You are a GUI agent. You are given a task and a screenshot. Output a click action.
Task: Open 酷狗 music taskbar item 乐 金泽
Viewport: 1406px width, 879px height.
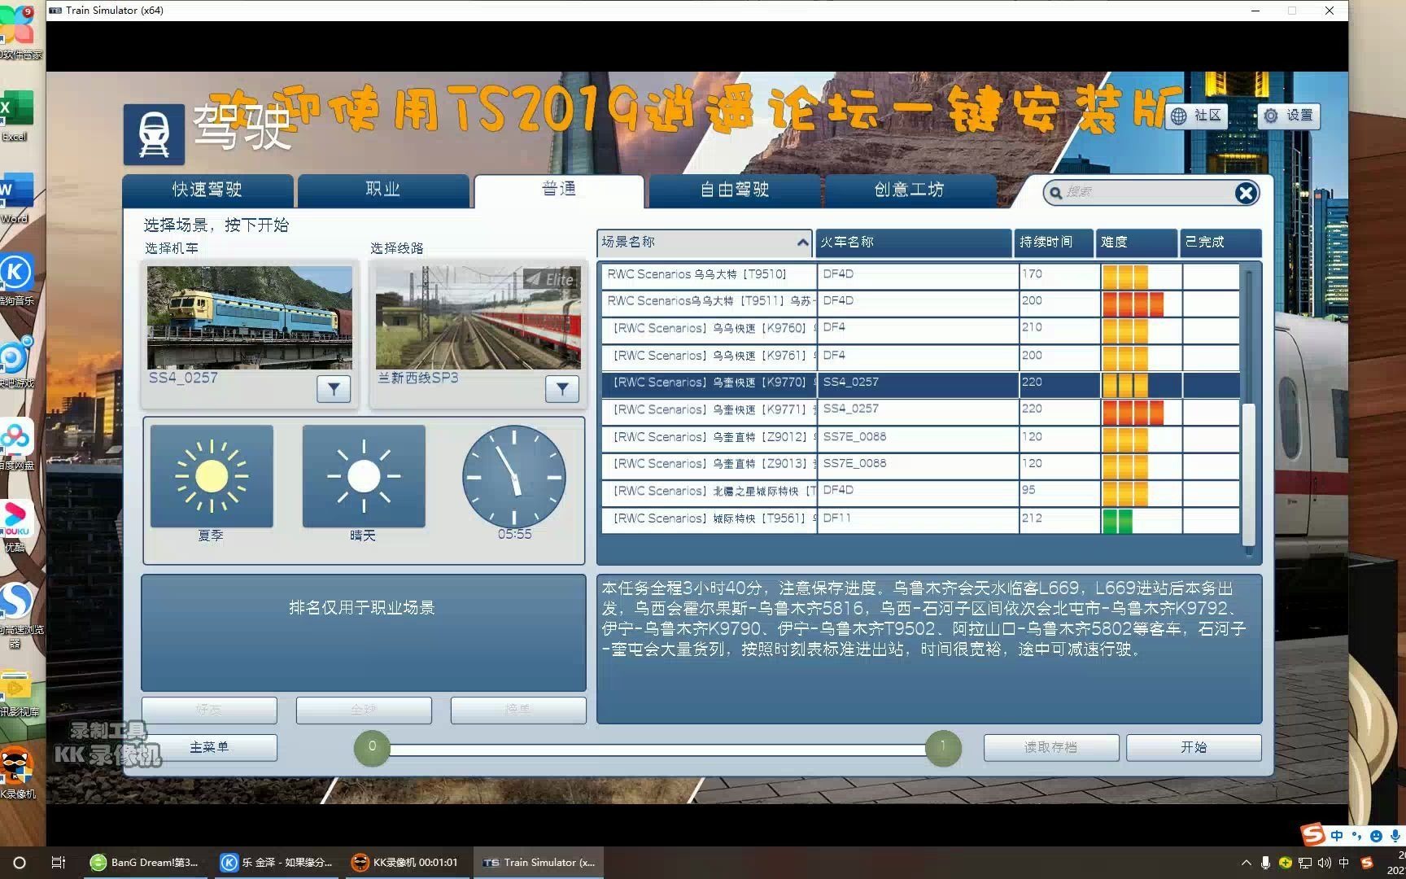point(277,863)
